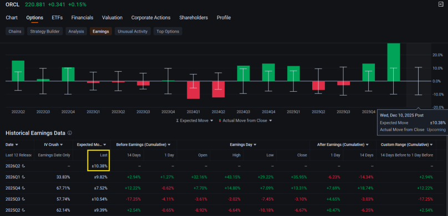Click the 57.74% IV Crush value
The height and width of the screenshot is (216, 448).
63,199
